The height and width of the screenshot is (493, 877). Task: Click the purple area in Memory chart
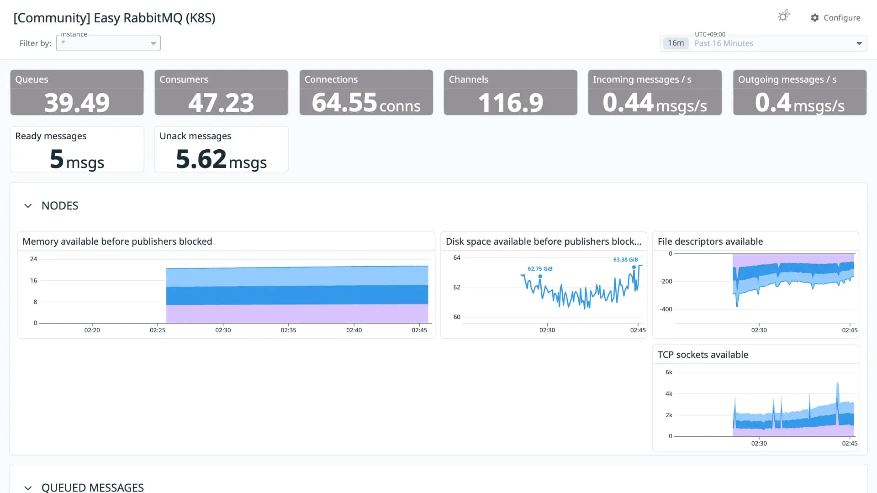pyautogui.click(x=297, y=314)
